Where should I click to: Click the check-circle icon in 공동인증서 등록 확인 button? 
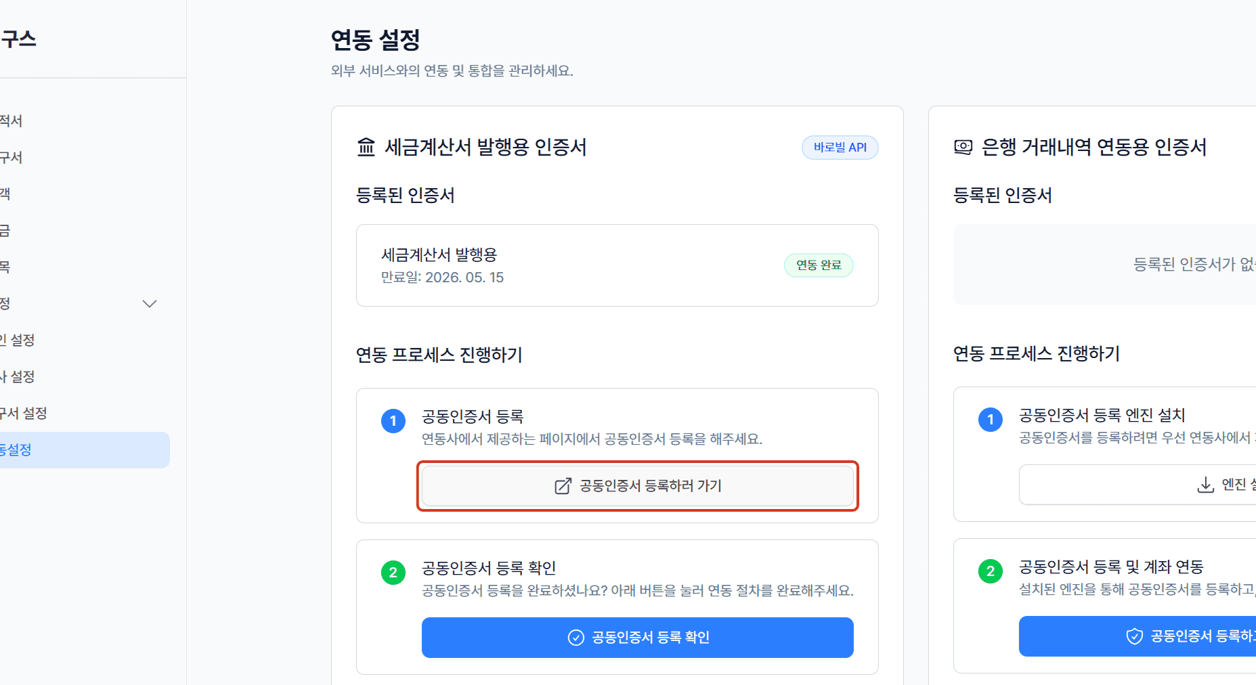coord(576,638)
